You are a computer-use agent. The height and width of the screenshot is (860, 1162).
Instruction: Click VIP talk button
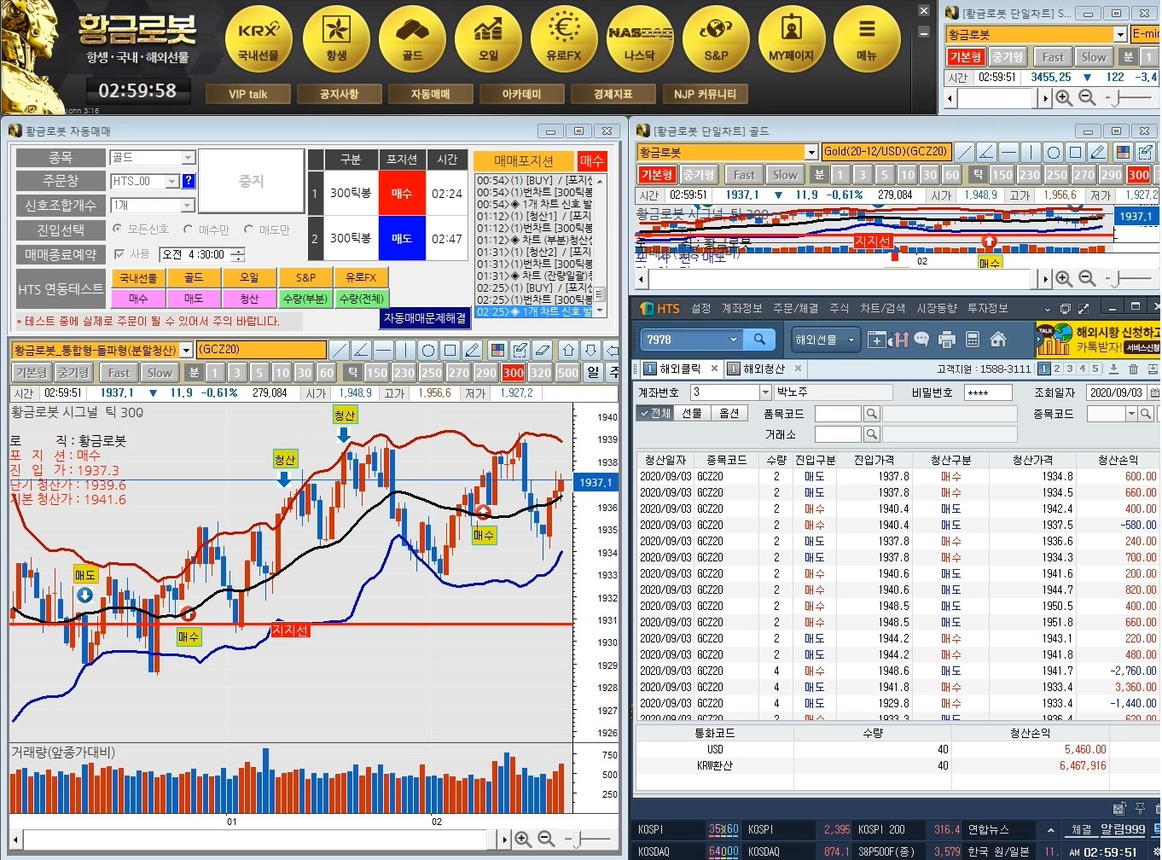(247, 94)
